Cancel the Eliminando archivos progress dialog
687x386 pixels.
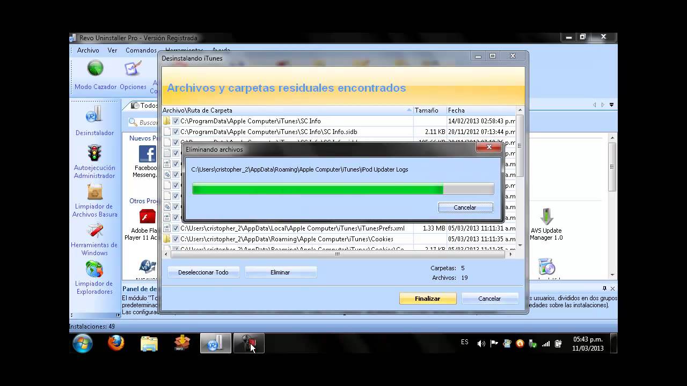(x=465, y=207)
